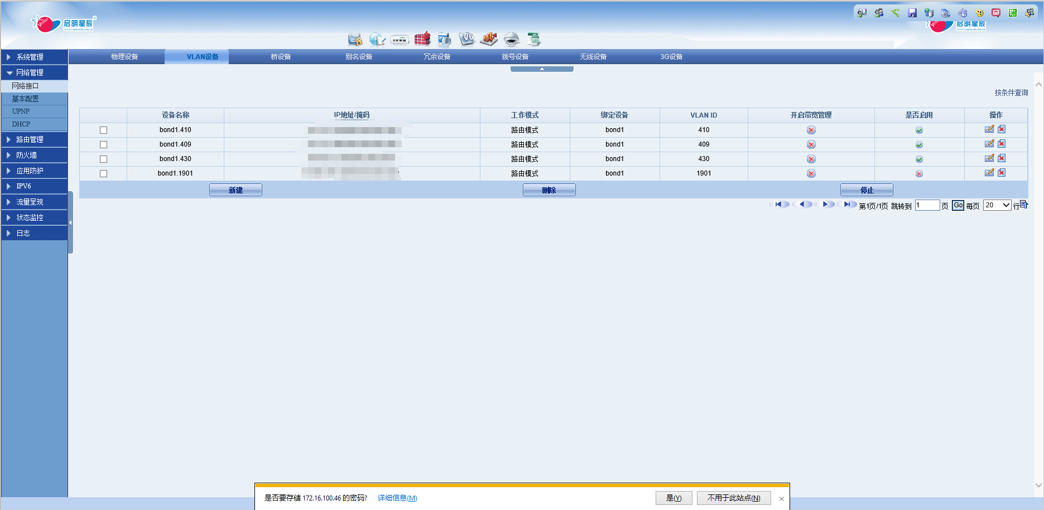Click the jump-to page number field
This screenshot has height=510, width=1044.
coord(927,205)
